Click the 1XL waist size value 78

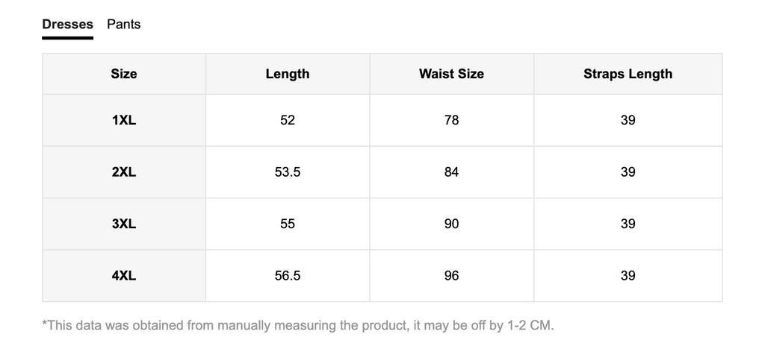coord(451,120)
